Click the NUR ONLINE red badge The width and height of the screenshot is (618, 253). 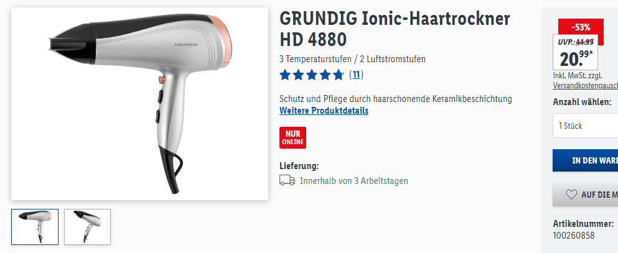pyautogui.click(x=293, y=138)
